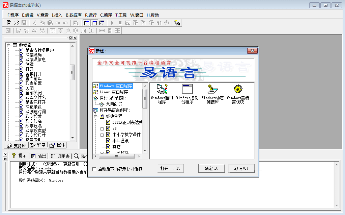The height and width of the screenshot is (215, 345).
Task: Click the stop square toolbar icon
Action: [x=120, y=23]
